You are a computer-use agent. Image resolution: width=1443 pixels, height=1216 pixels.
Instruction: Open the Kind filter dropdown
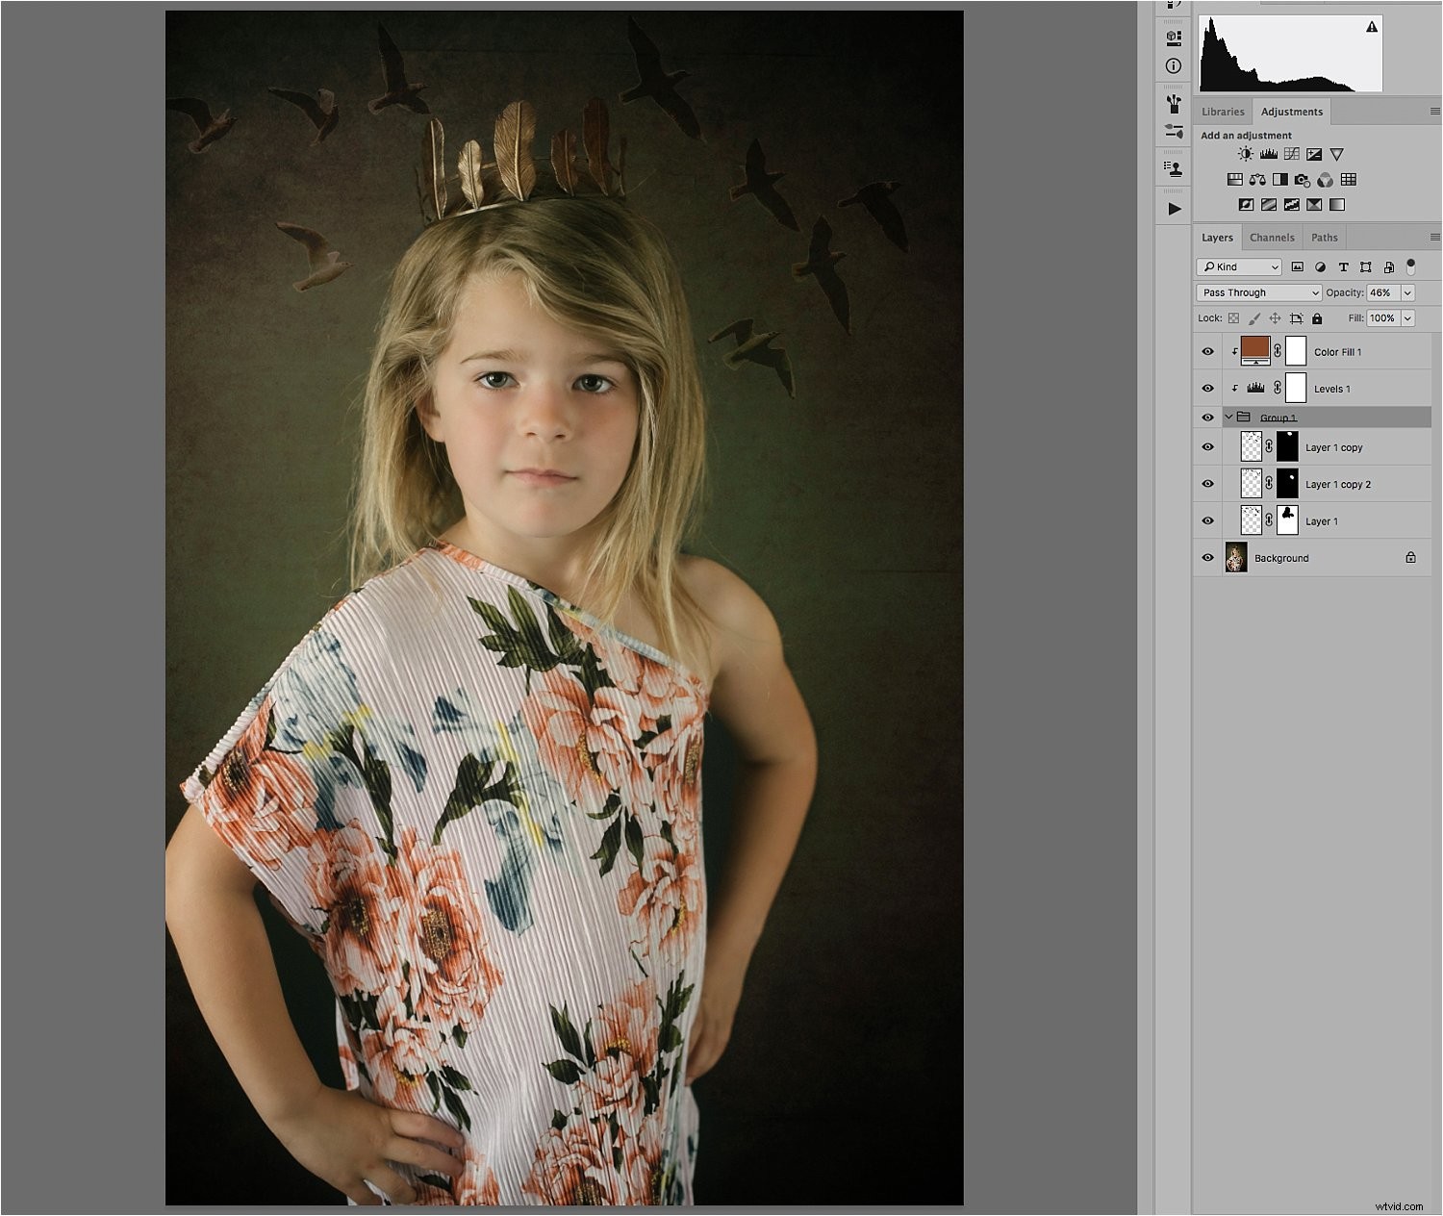click(x=1238, y=266)
